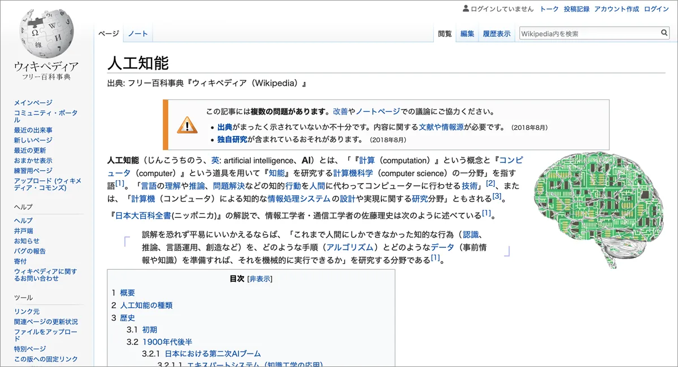Open 練習用ページ sidebar link
Screen dimensions: 678x367
click(33, 171)
